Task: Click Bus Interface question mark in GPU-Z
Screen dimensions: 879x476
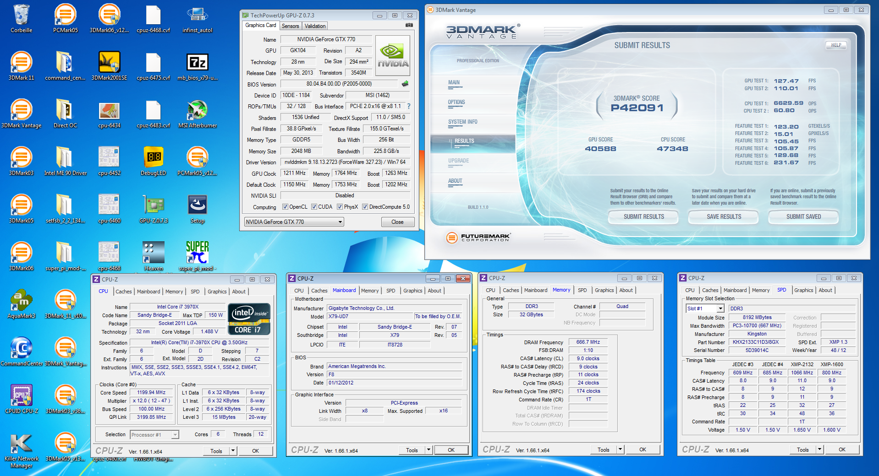Action: (x=409, y=106)
